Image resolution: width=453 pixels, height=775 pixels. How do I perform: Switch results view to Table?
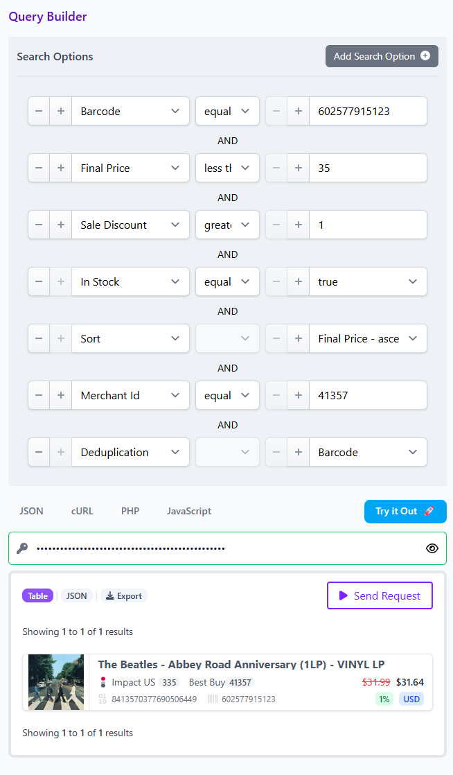(x=37, y=595)
